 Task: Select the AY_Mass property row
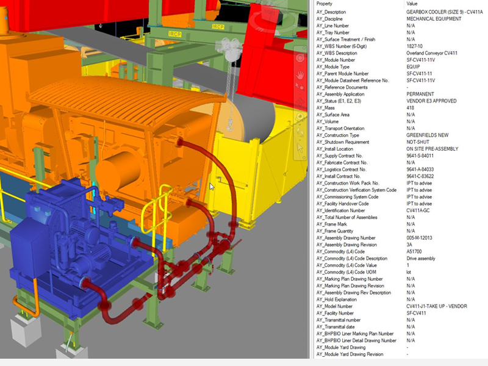pyautogui.click(x=330, y=108)
